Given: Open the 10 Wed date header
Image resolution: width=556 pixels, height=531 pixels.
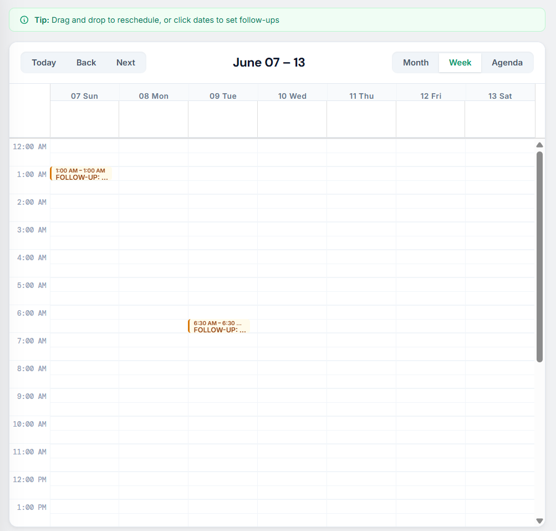Looking at the screenshot, I should pos(292,96).
